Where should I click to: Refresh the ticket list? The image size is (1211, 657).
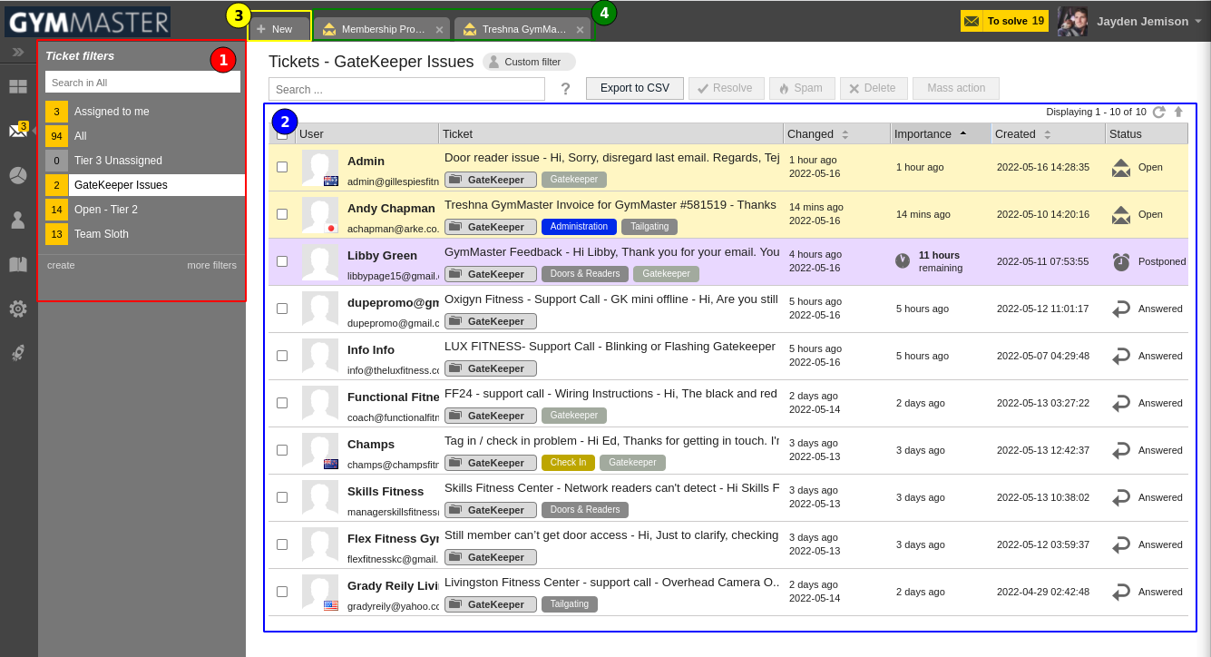pyautogui.click(x=1158, y=112)
